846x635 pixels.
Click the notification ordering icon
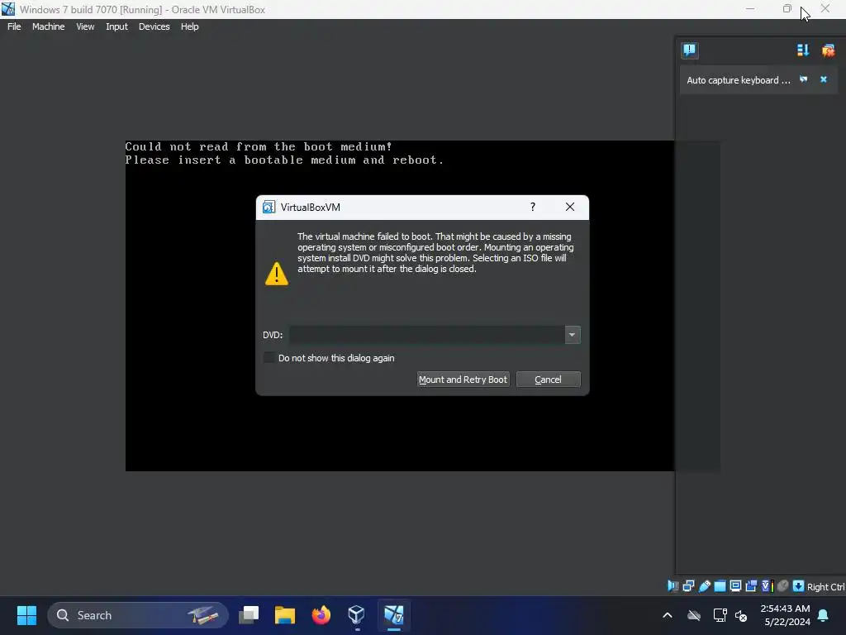click(803, 50)
